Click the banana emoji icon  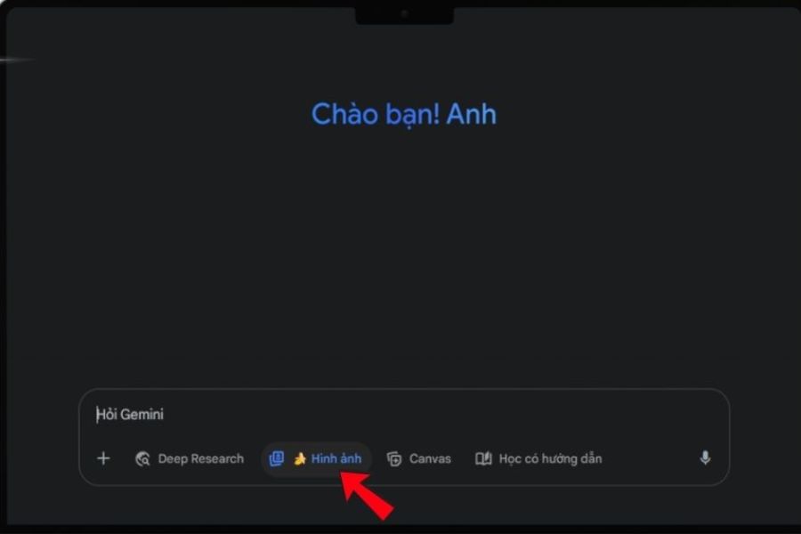click(300, 459)
